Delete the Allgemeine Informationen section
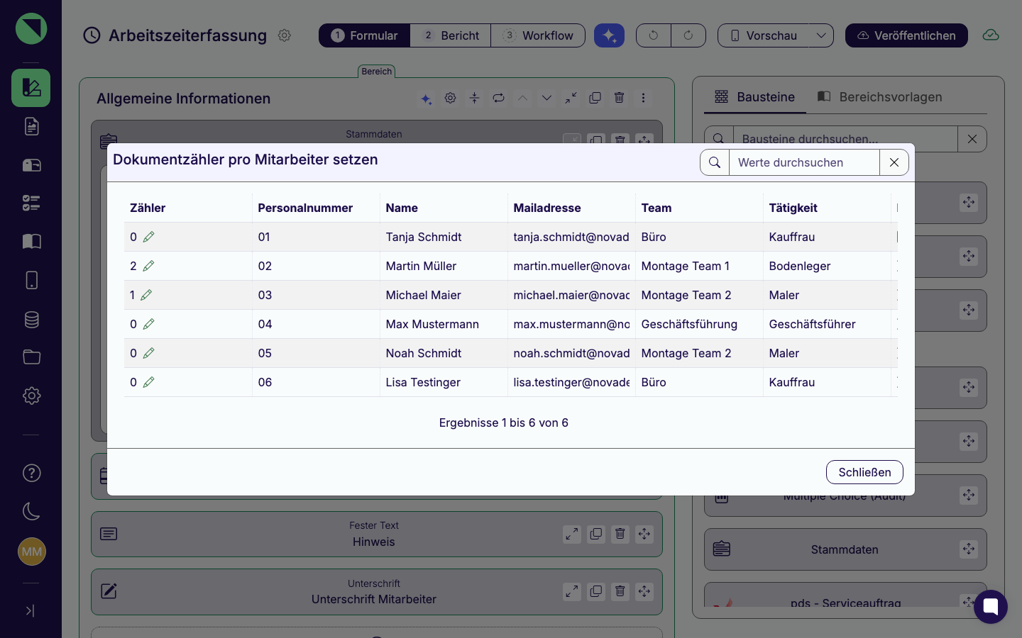 (619, 98)
